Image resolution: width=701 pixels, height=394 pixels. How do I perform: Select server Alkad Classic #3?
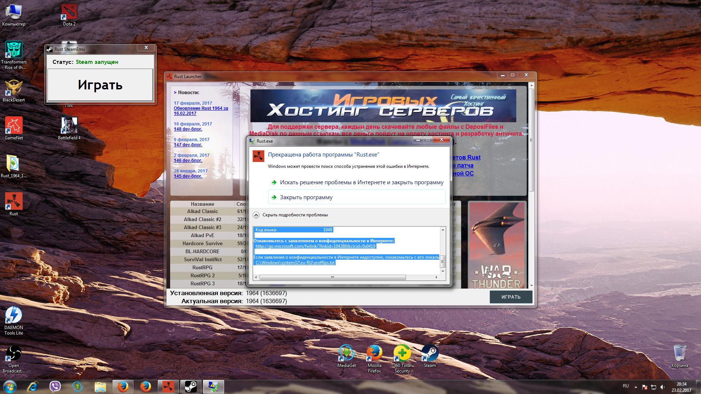coord(202,228)
